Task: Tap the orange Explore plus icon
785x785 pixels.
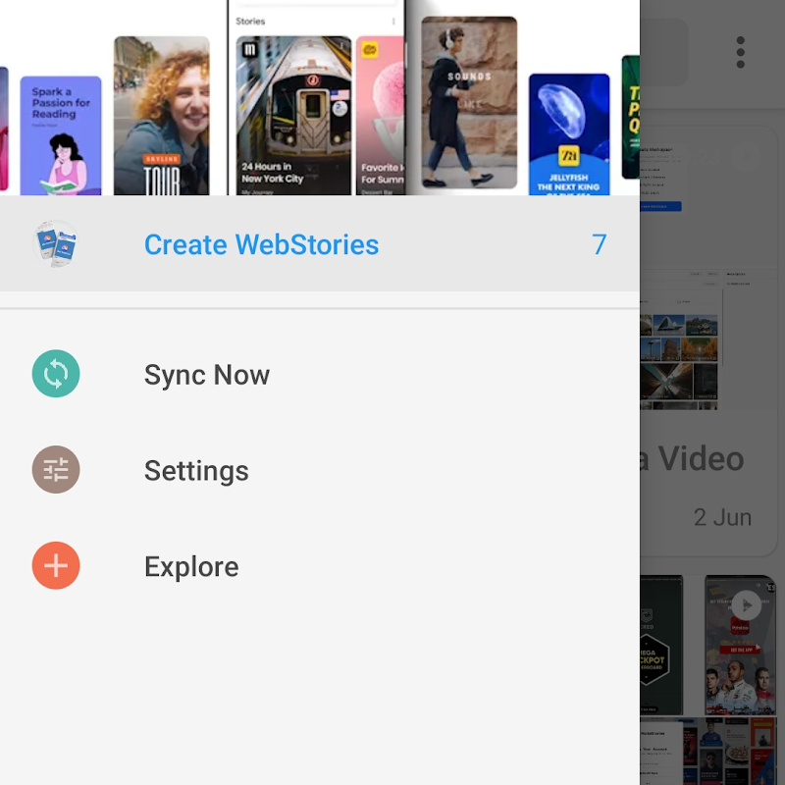Action: tap(56, 566)
